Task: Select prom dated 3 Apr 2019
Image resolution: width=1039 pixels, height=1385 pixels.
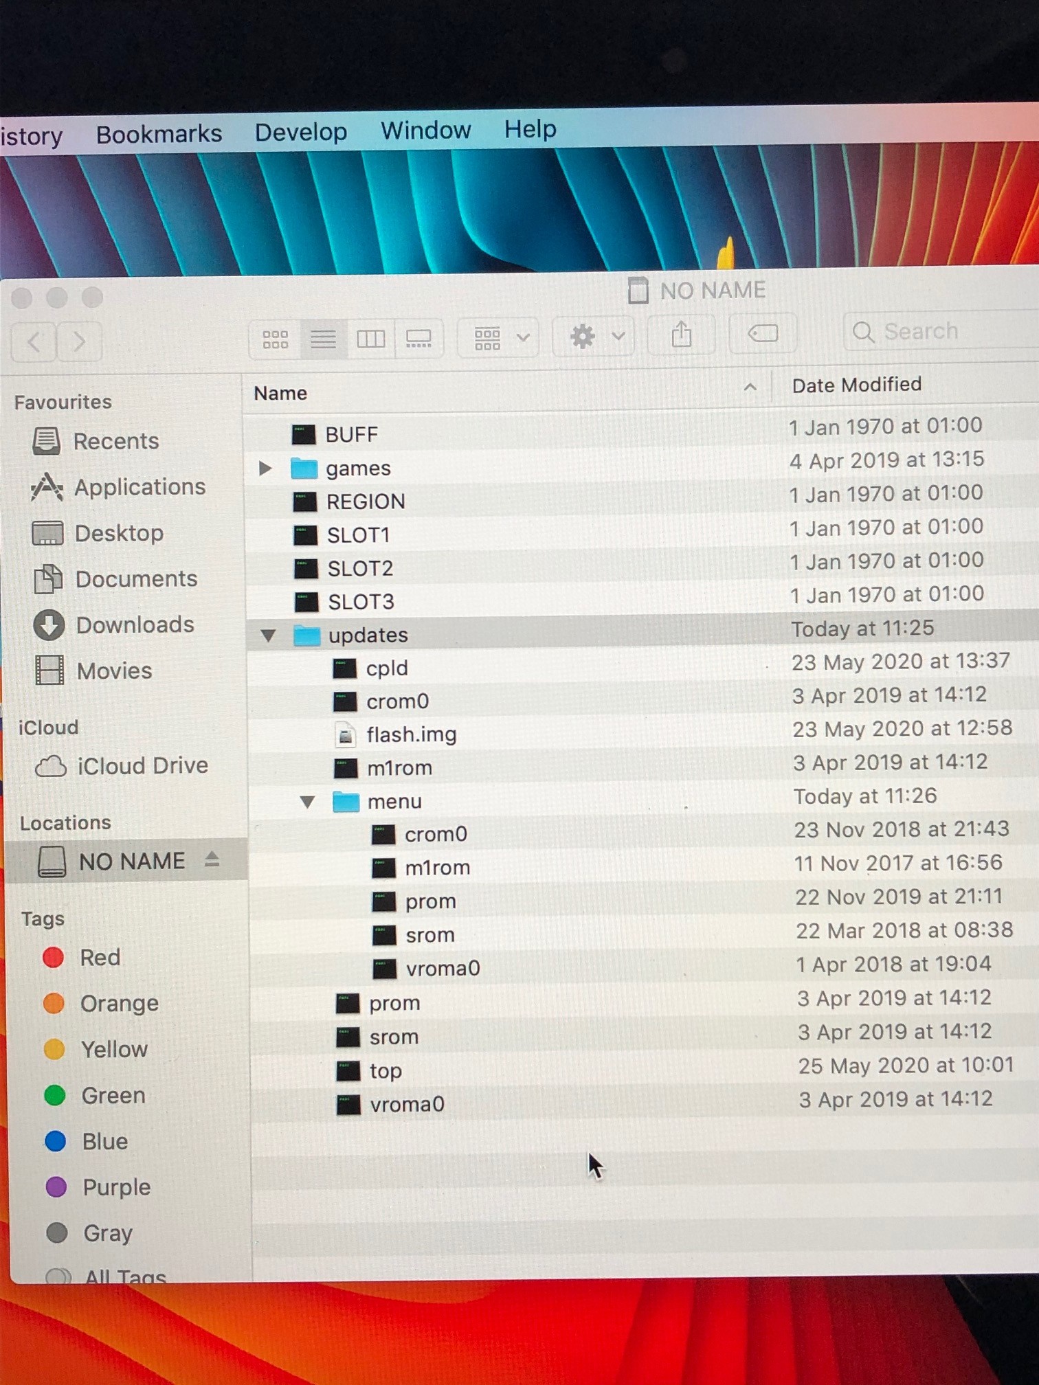Action: [x=644, y=1002]
